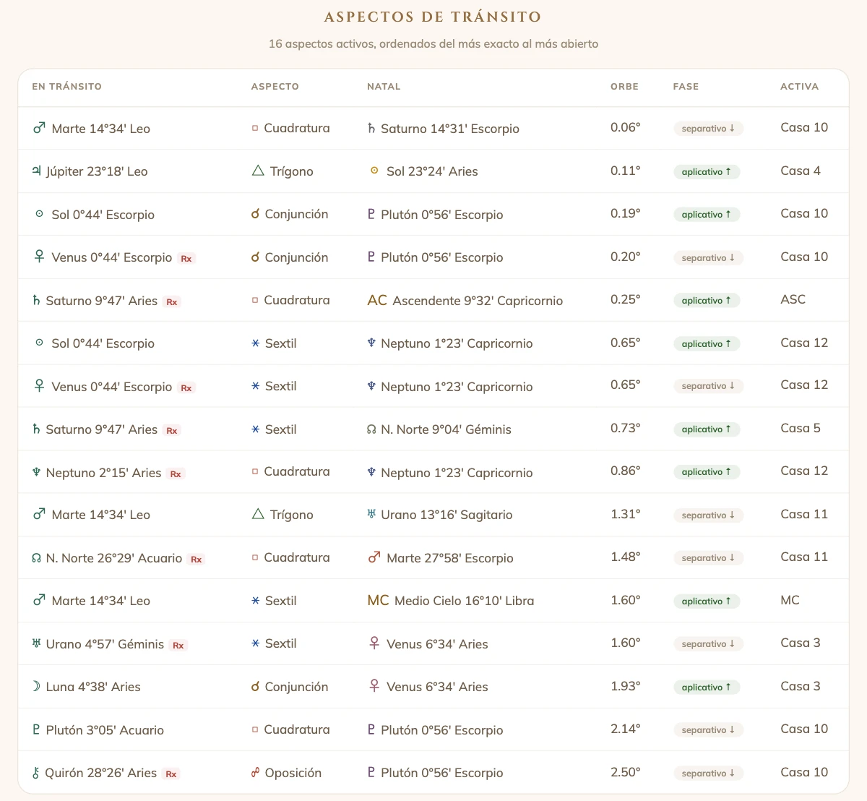Click the orb value 0.73°
867x801 pixels.
click(x=626, y=428)
